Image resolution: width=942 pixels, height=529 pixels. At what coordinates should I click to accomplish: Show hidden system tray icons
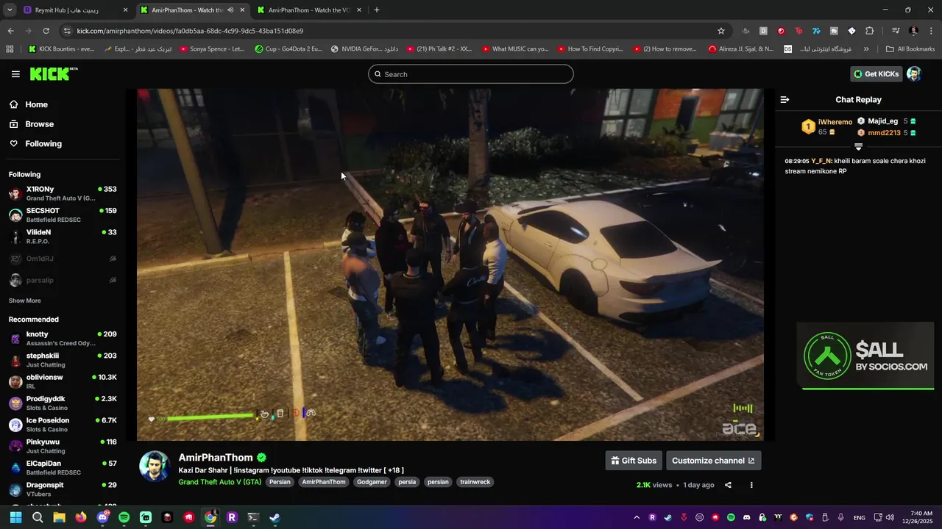pos(637,517)
